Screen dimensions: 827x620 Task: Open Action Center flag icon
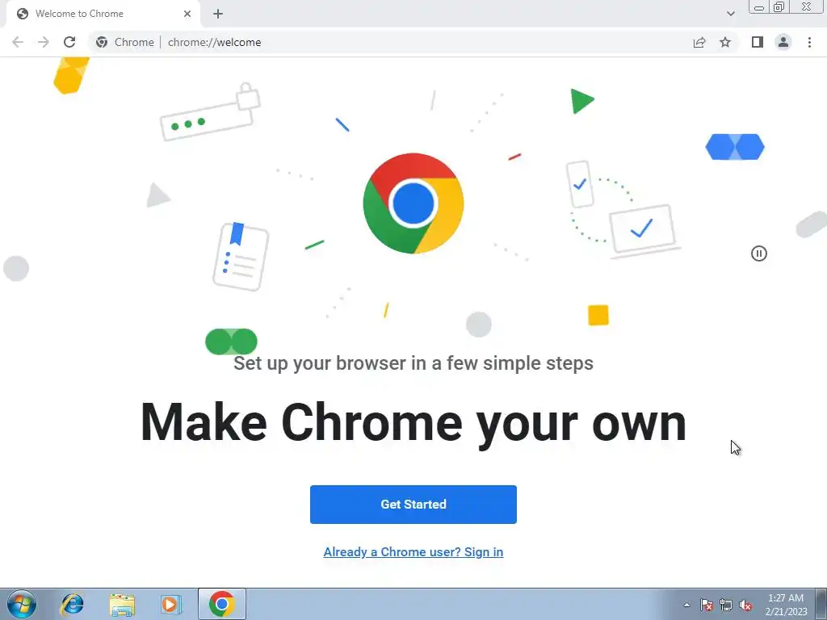pyautogui.click(x=707, y=605)
